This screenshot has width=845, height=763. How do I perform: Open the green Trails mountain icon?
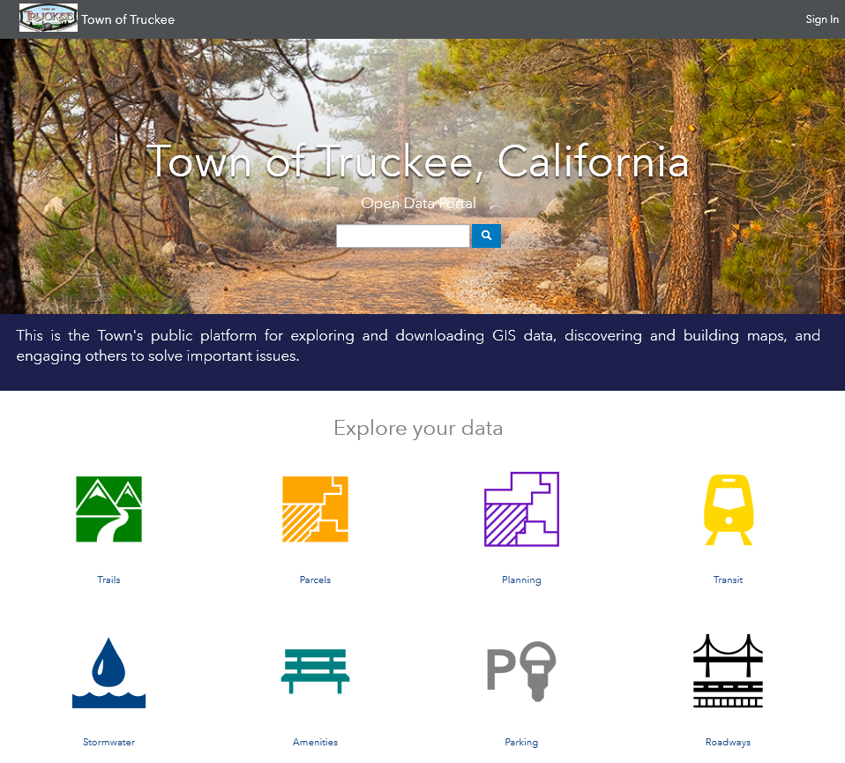tap(108, 509)
